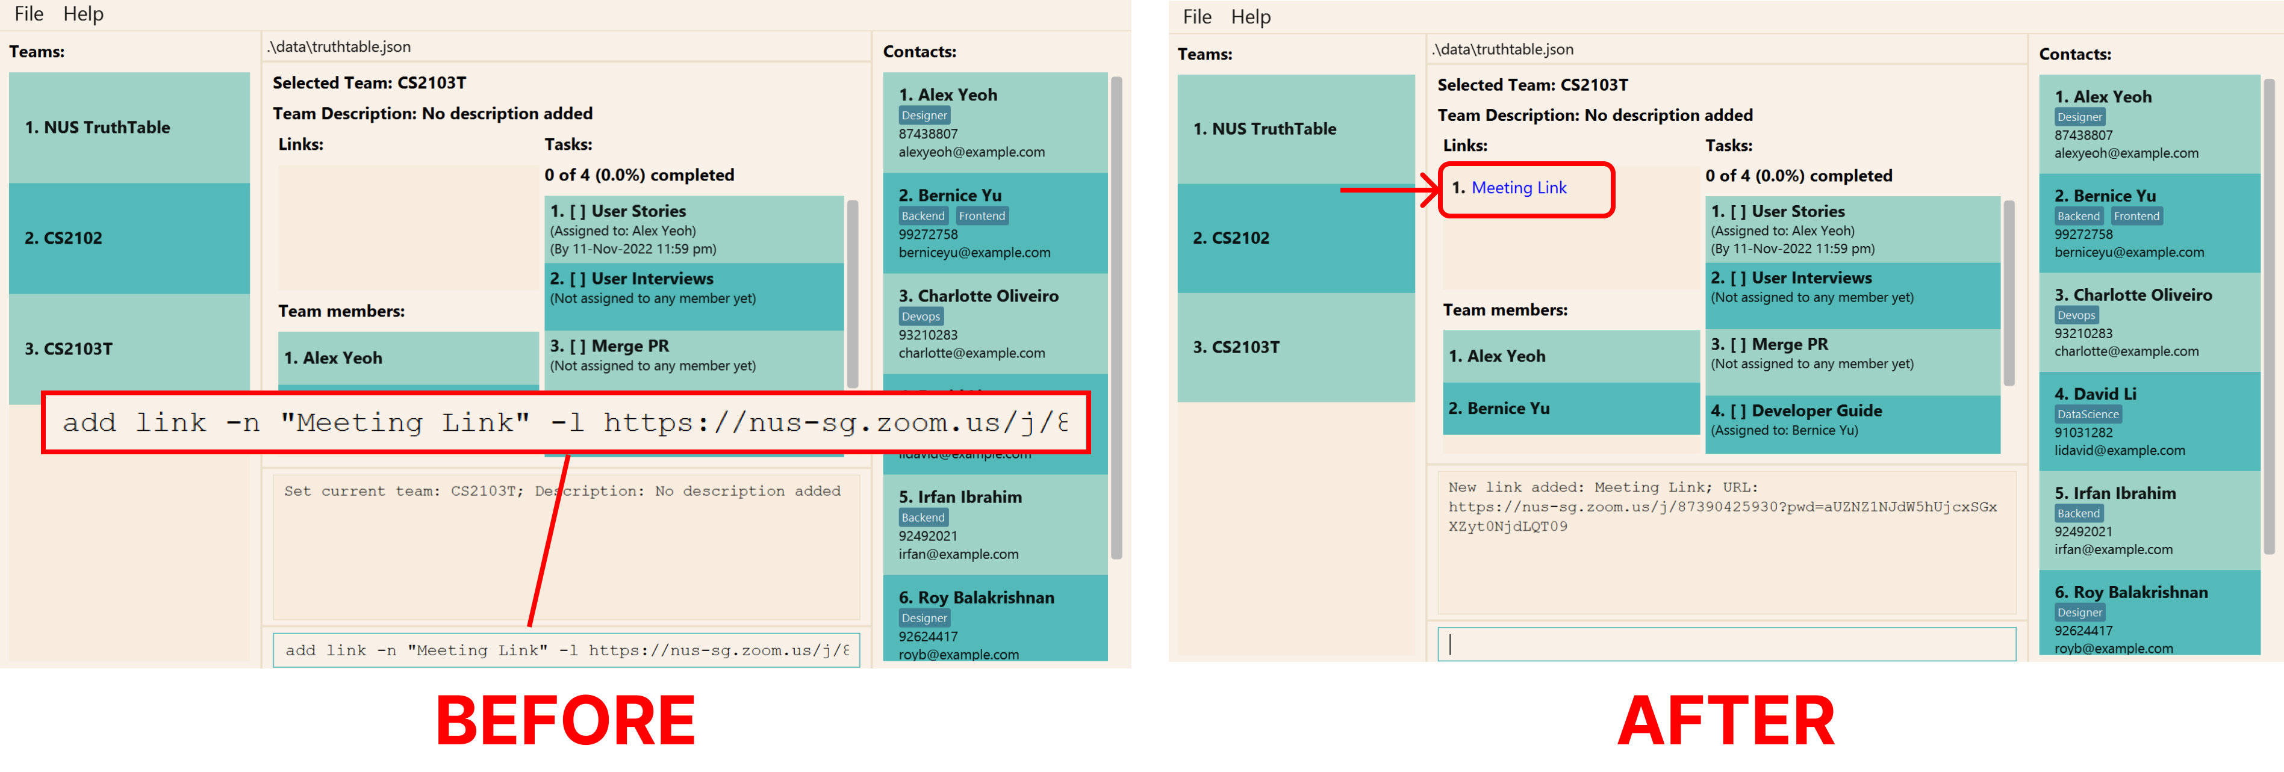Open Help menu in BEFORE window
The width and height of the screenshot is (2284, 772).
[83, 14]
